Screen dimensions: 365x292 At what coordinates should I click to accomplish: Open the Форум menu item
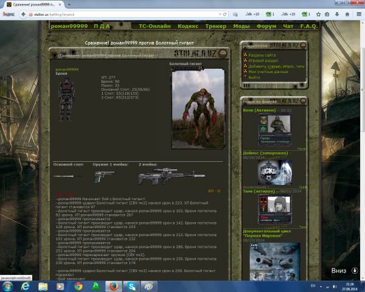click(266, 26)
